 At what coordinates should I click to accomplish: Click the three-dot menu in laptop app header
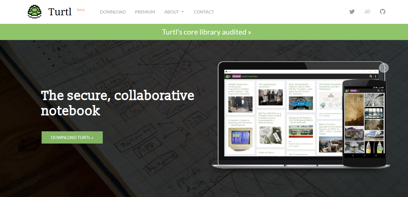tap(376, 76)
